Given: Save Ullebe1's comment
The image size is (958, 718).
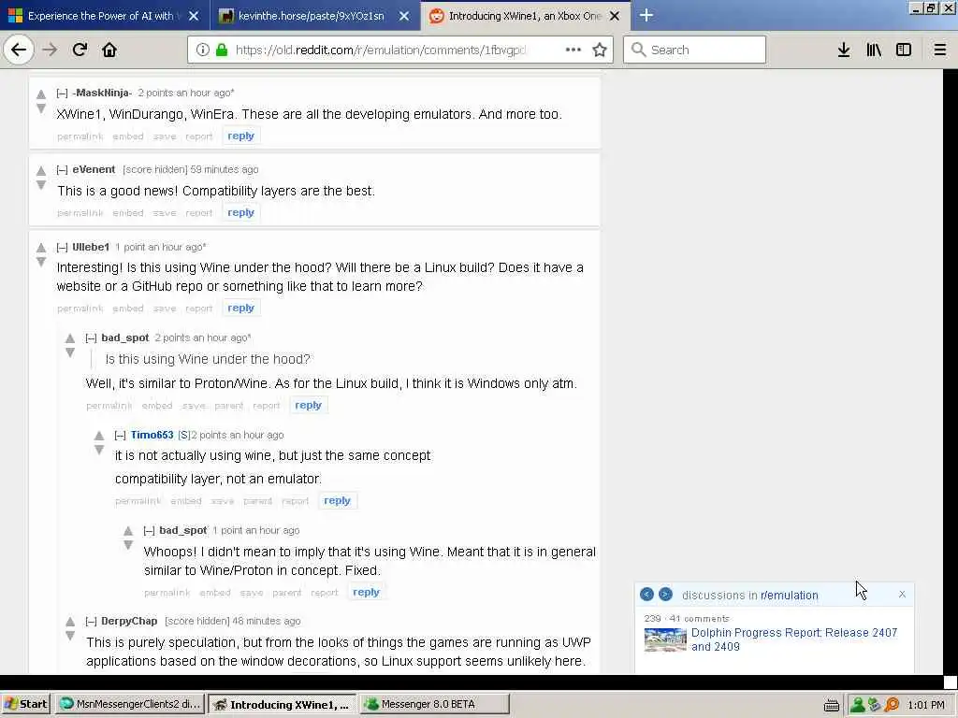Looking at the screenshot, I should 165,309.
